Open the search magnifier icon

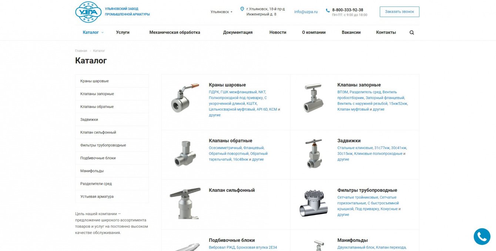(412, 33)
